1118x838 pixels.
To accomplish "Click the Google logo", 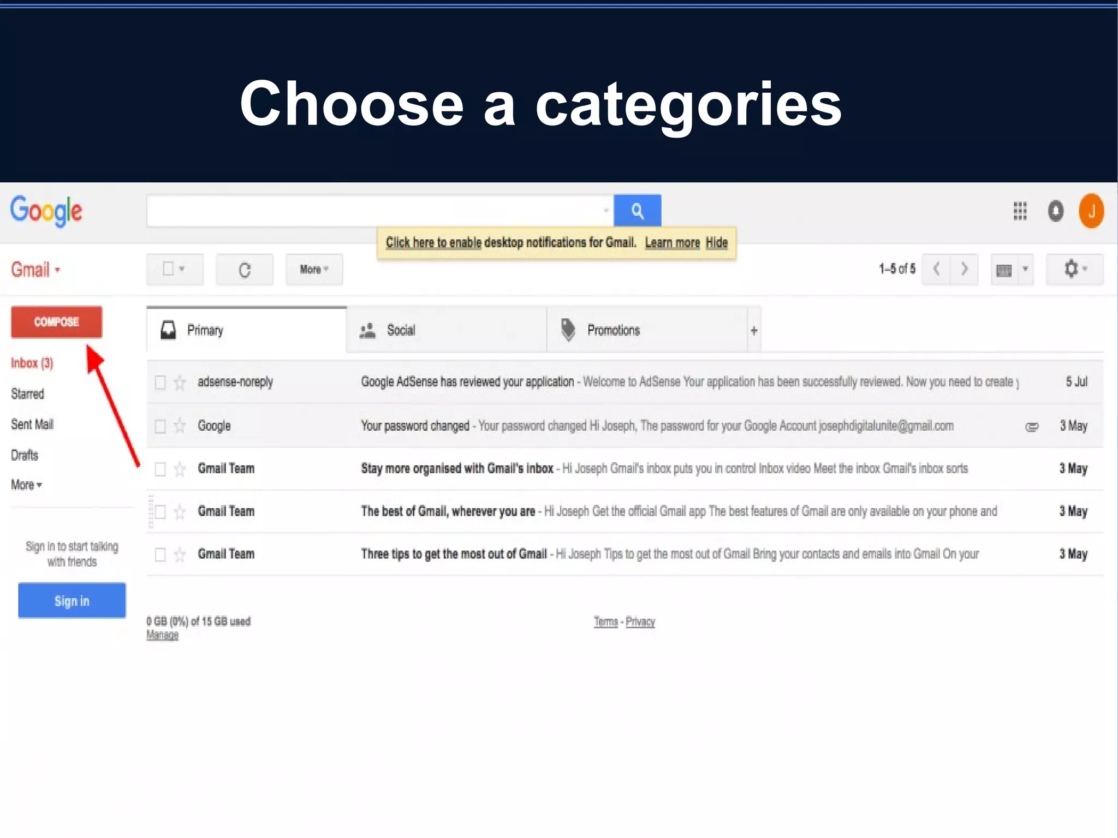I will pos(46,211).
